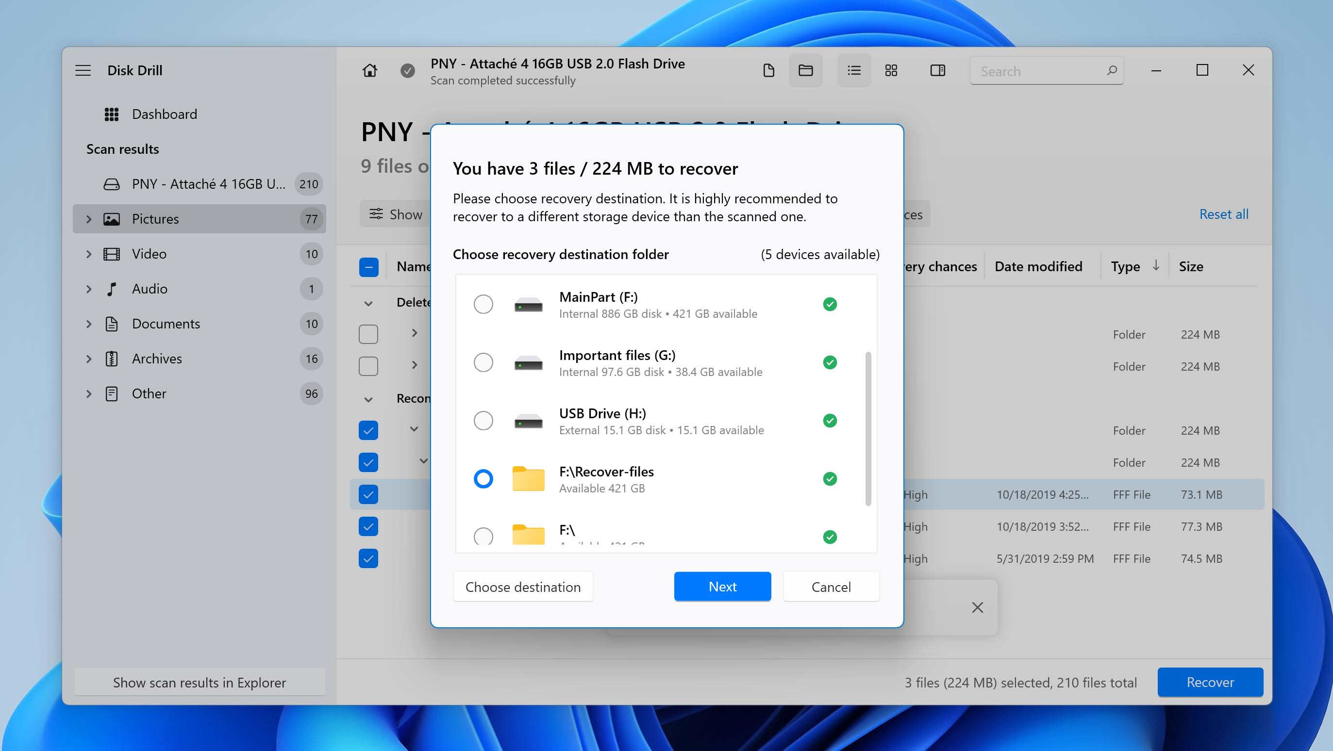Select the F:\ folder radio button

click(483, 537)
